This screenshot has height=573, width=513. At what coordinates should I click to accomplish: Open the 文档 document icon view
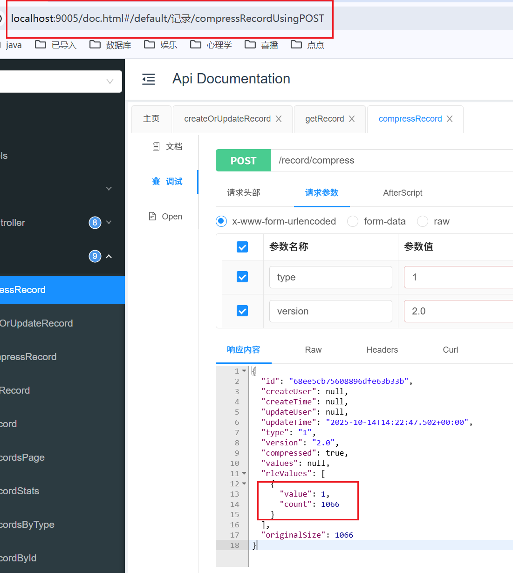(x=156, y=146)
